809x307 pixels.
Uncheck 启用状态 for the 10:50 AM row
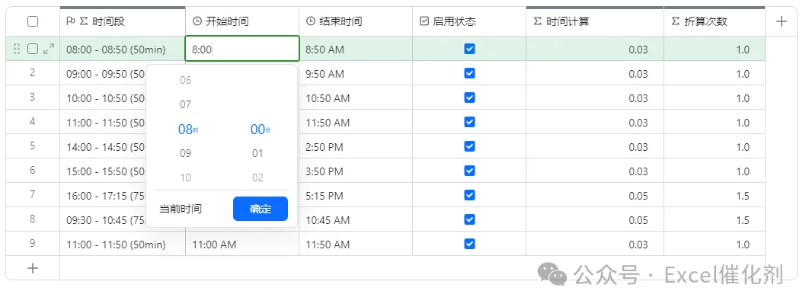point(469,98)
